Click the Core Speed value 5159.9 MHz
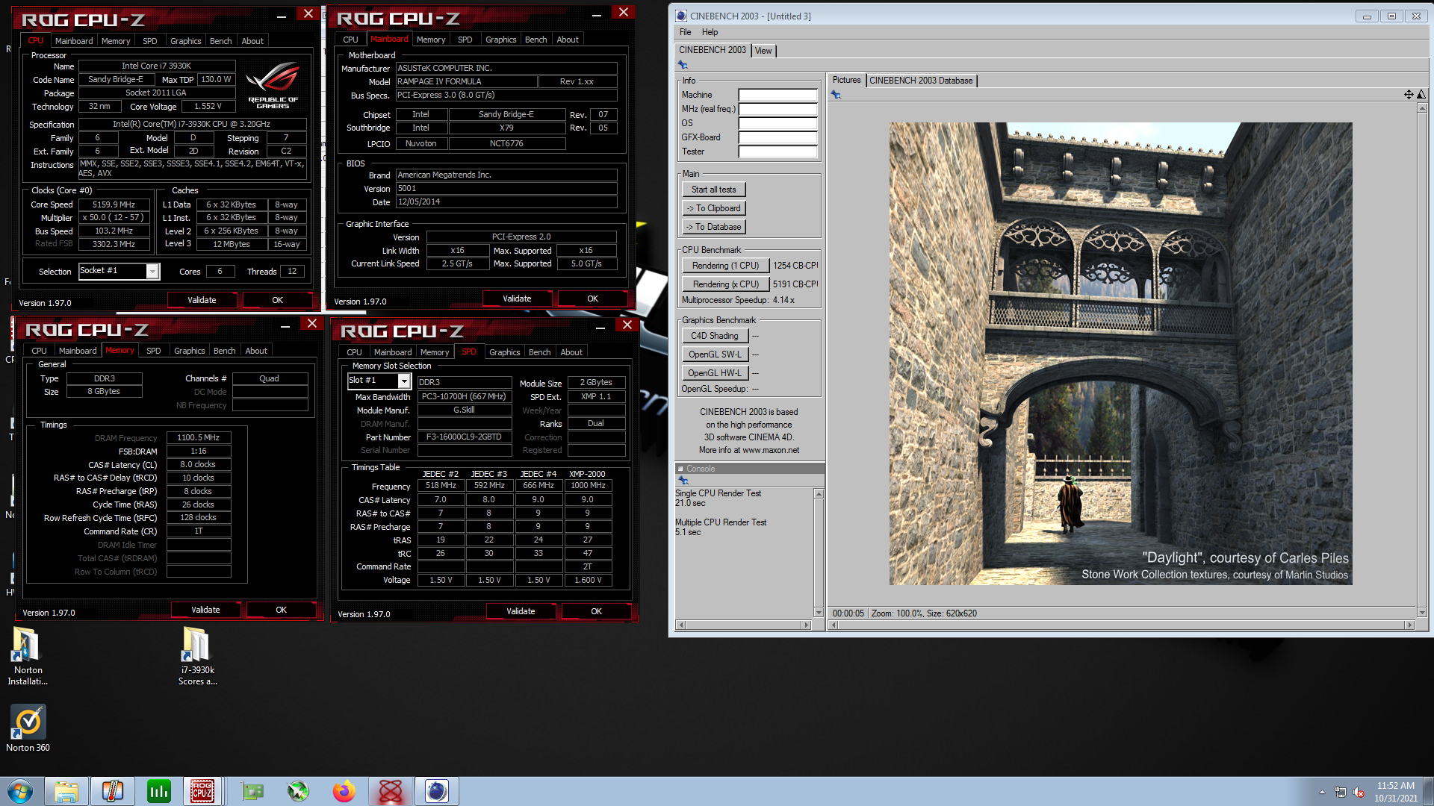Image resolution: width=1434 pixels, height=806 pixels. pyautogui.click(x=114, y=204)
